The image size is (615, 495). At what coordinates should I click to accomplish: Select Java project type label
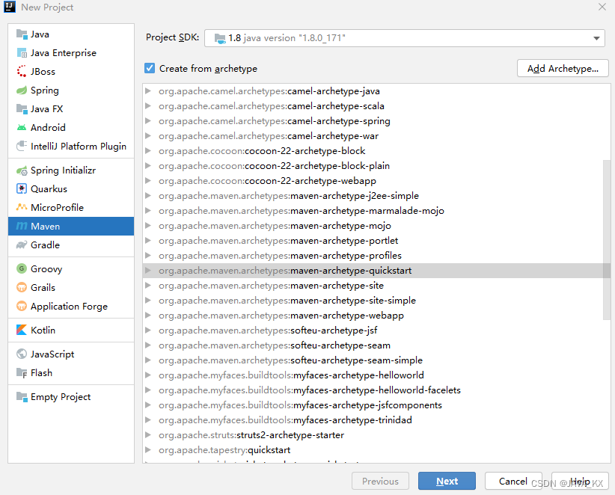pos(40,34)
